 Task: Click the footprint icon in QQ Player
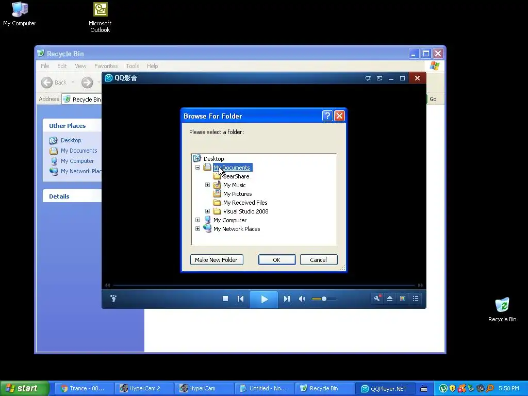click(x=113, y=299)
